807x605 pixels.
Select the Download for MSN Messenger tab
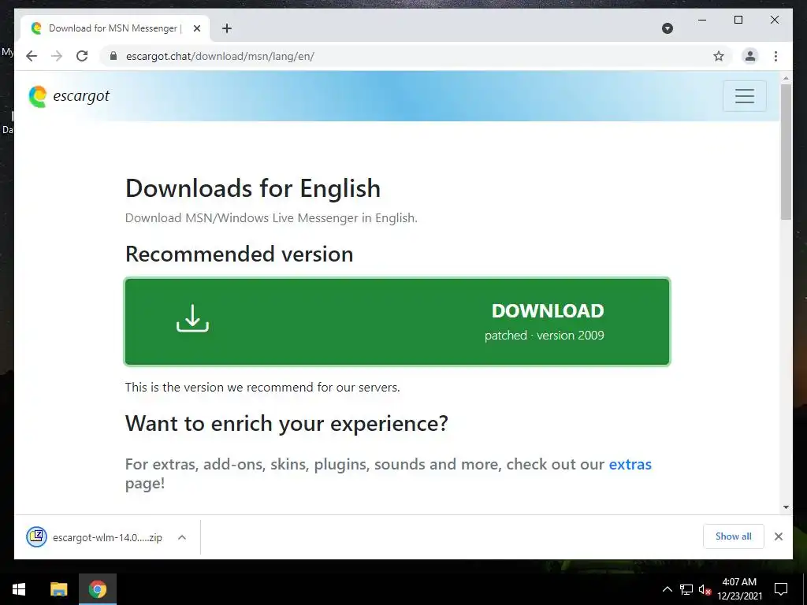(x=115, y=28)
